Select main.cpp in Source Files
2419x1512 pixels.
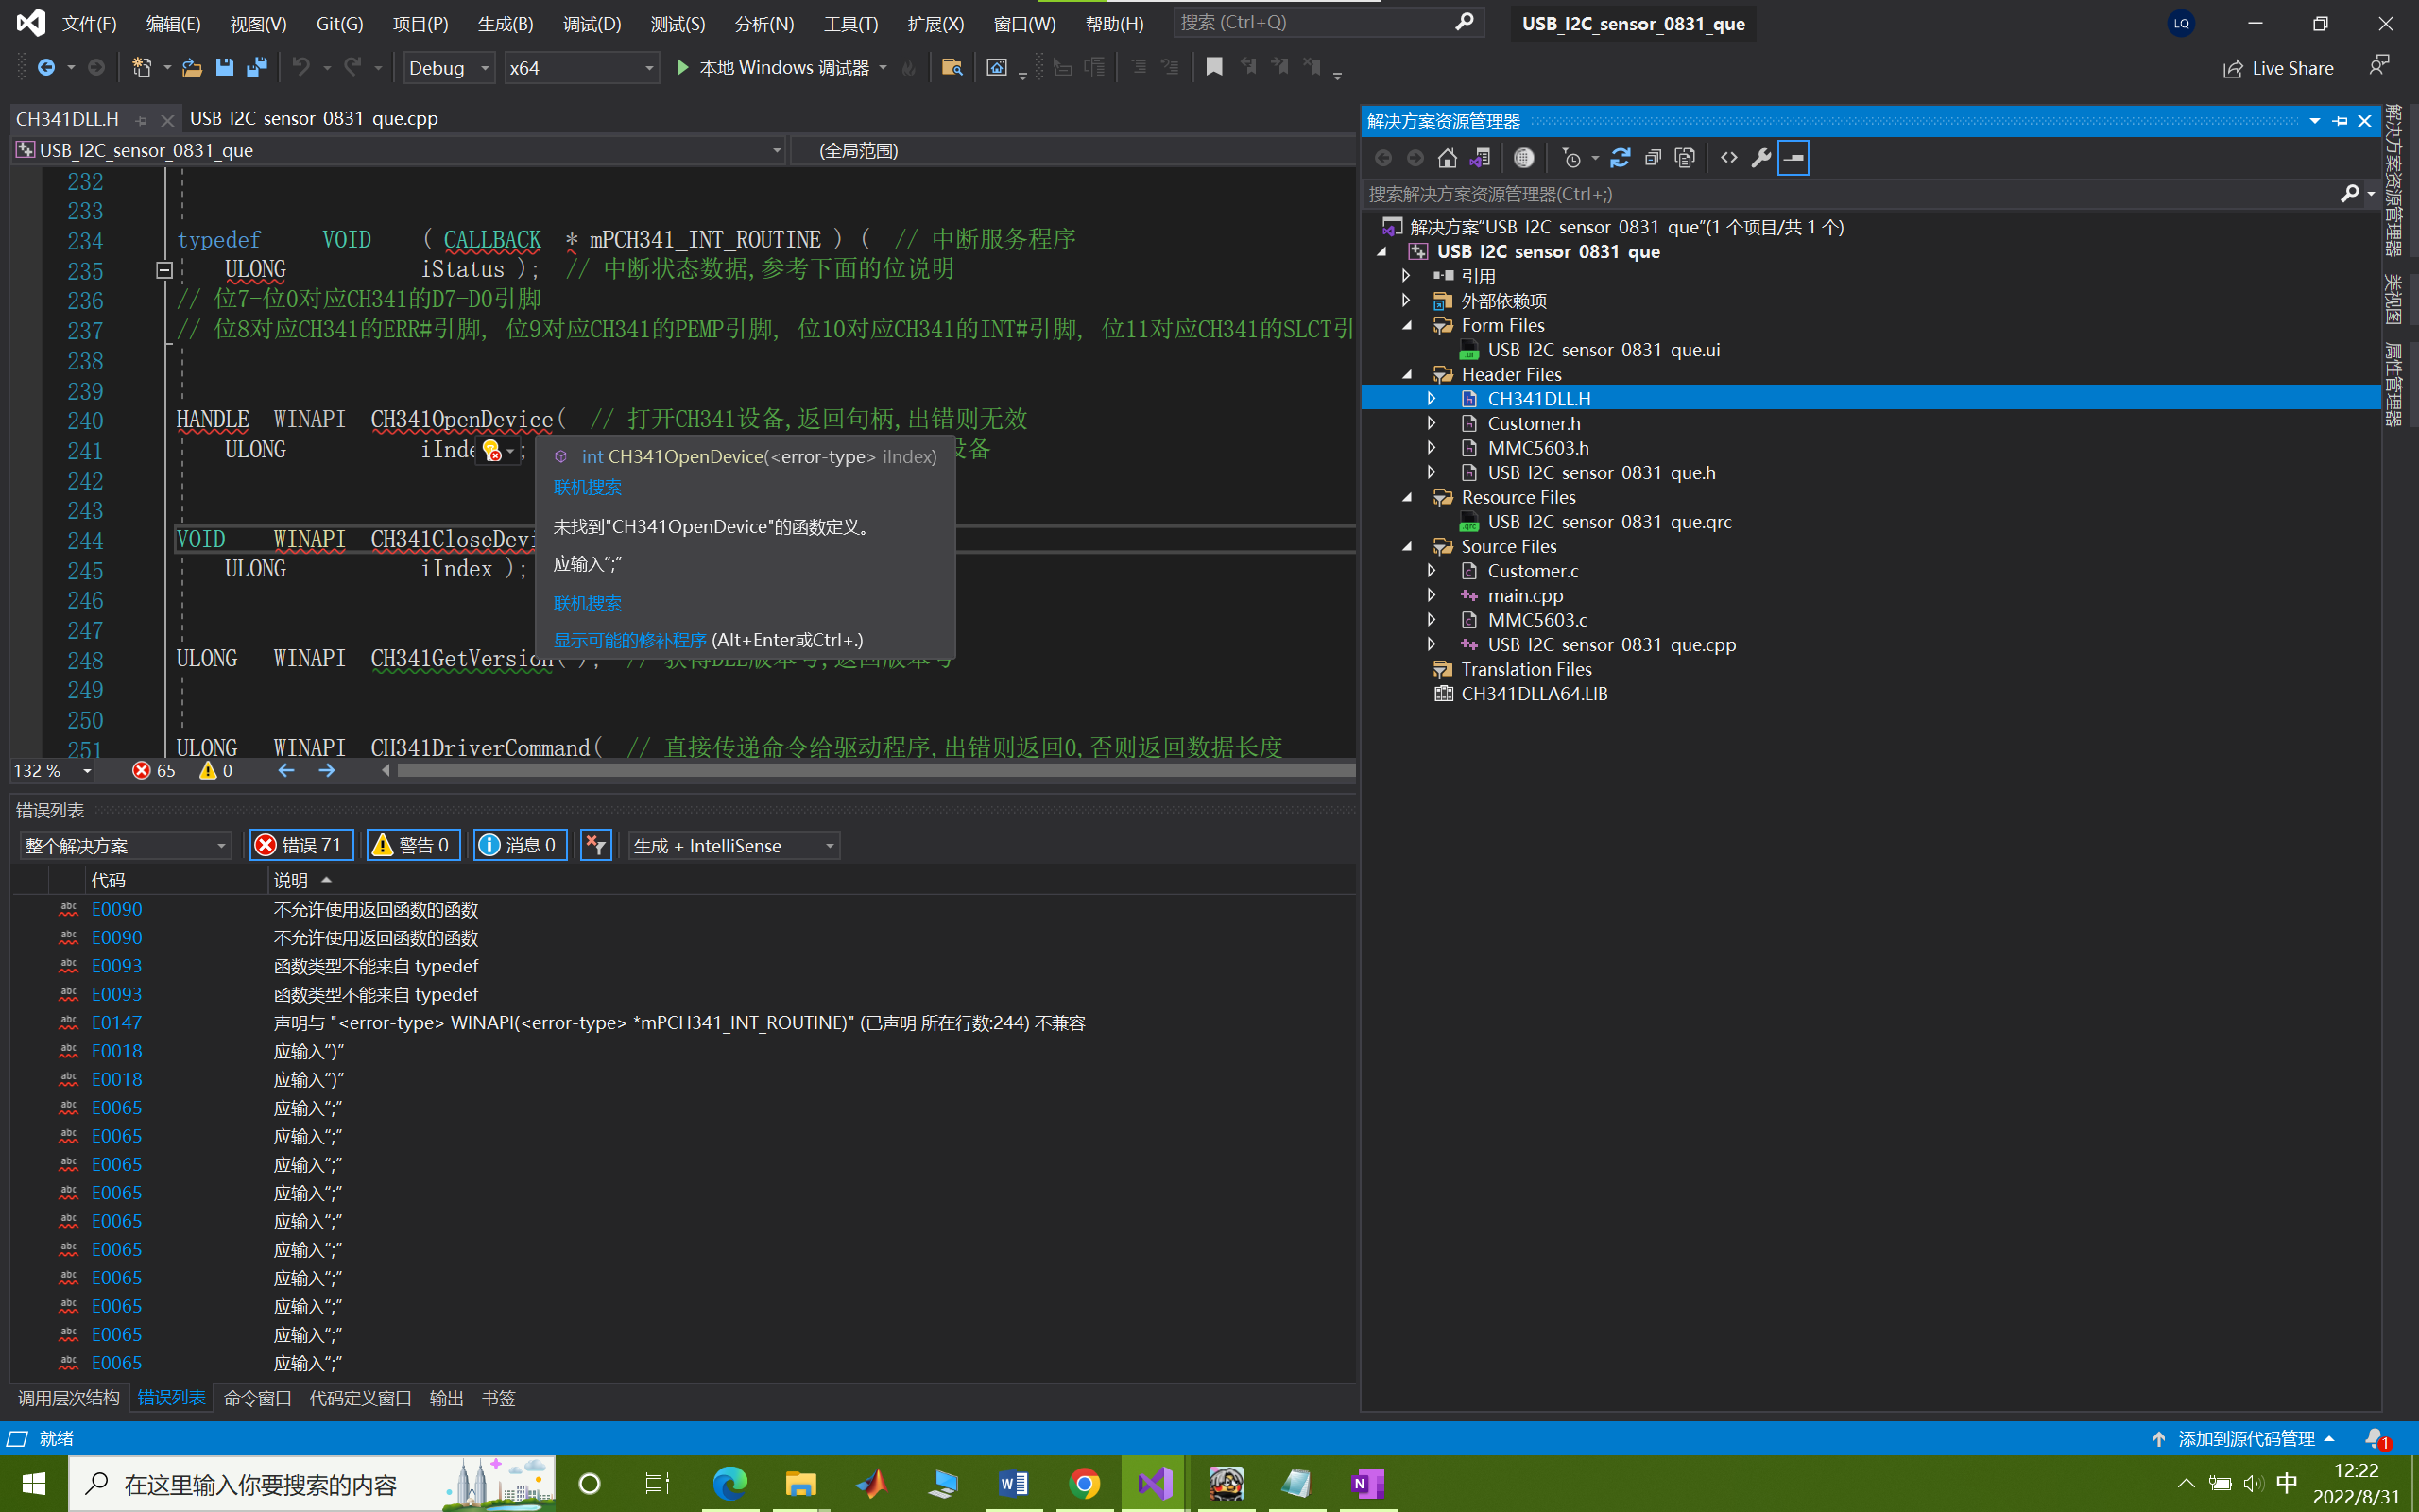coord(1524,596)
